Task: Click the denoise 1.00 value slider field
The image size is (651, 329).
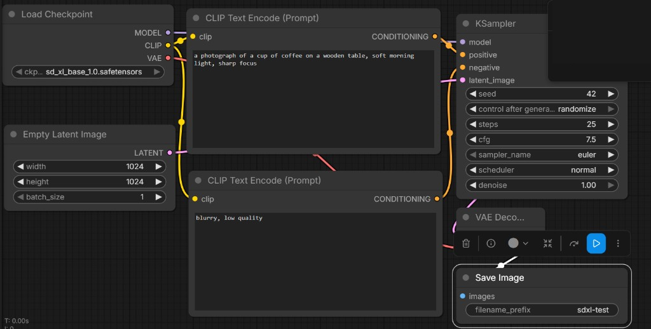Action: point(542,185)
